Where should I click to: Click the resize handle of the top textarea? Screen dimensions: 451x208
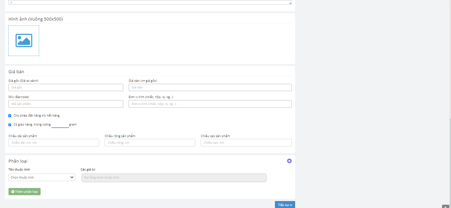click(x=290, y=3)
